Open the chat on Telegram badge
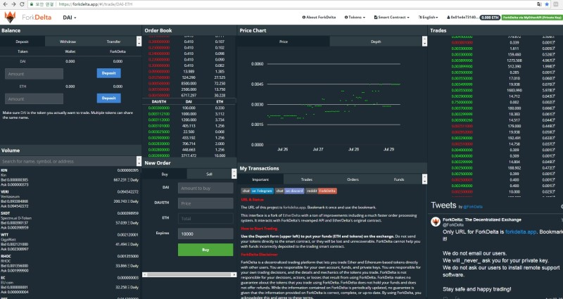The width and height of the screenshot is (563, 299). point(258,191)
